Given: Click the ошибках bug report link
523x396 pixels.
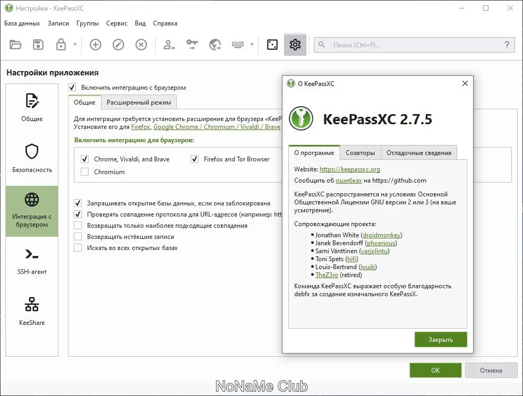Looking at the screenshot, I should tap(348, 180).
